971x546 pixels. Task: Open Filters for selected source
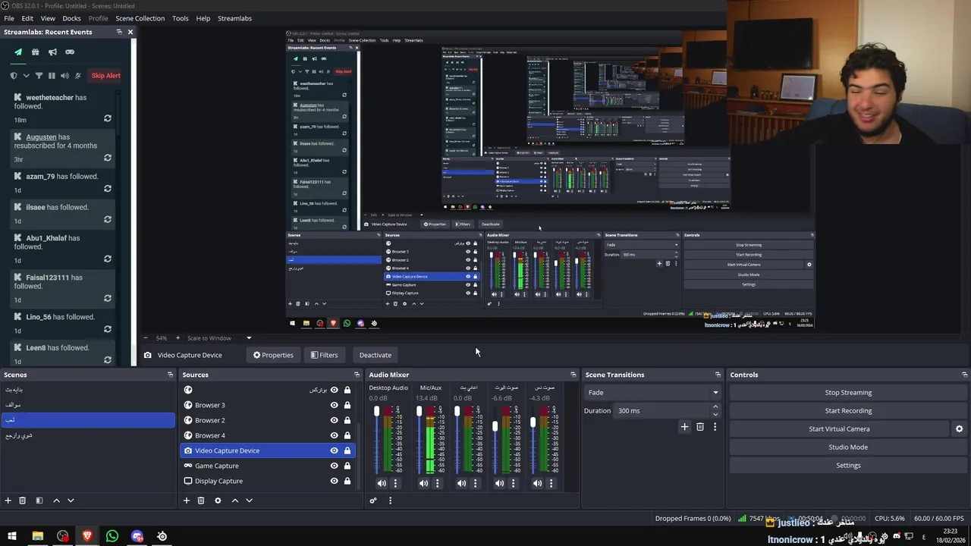point(324,355)
